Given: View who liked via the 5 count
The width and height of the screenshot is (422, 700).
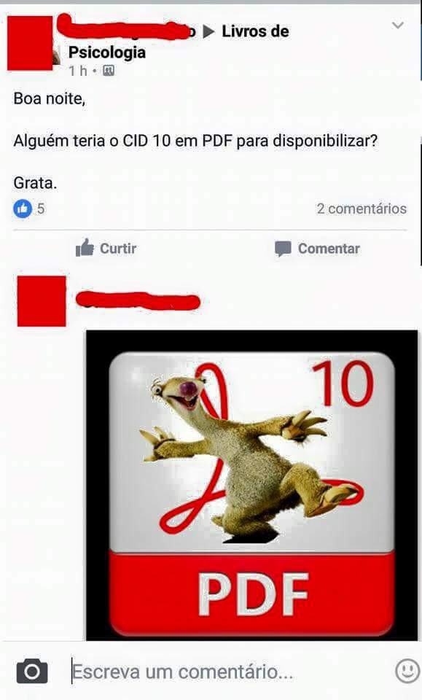Looking at the screenshot, I should 41,209.
